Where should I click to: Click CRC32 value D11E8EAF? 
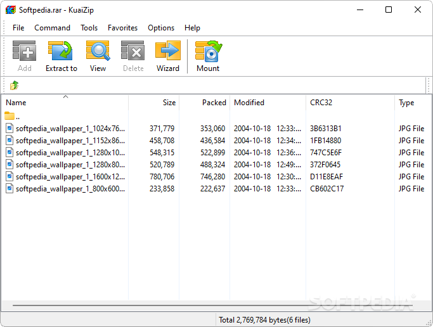pyautogui.click(x=326, y=177)
